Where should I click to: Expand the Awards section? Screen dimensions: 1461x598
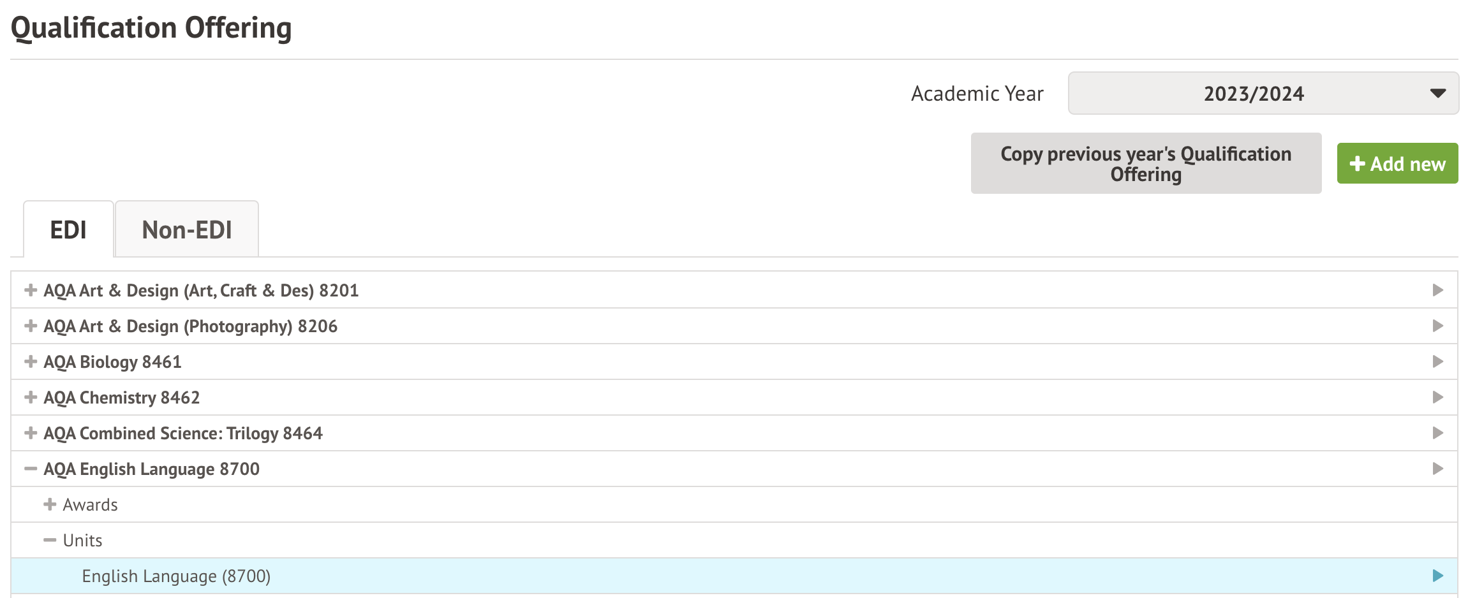(x=50, y=504)
